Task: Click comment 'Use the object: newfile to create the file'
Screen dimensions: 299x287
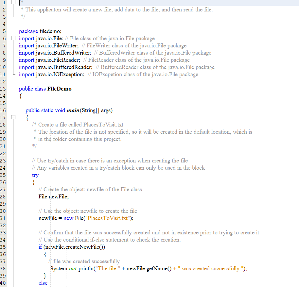Action: tap(90, 211)
